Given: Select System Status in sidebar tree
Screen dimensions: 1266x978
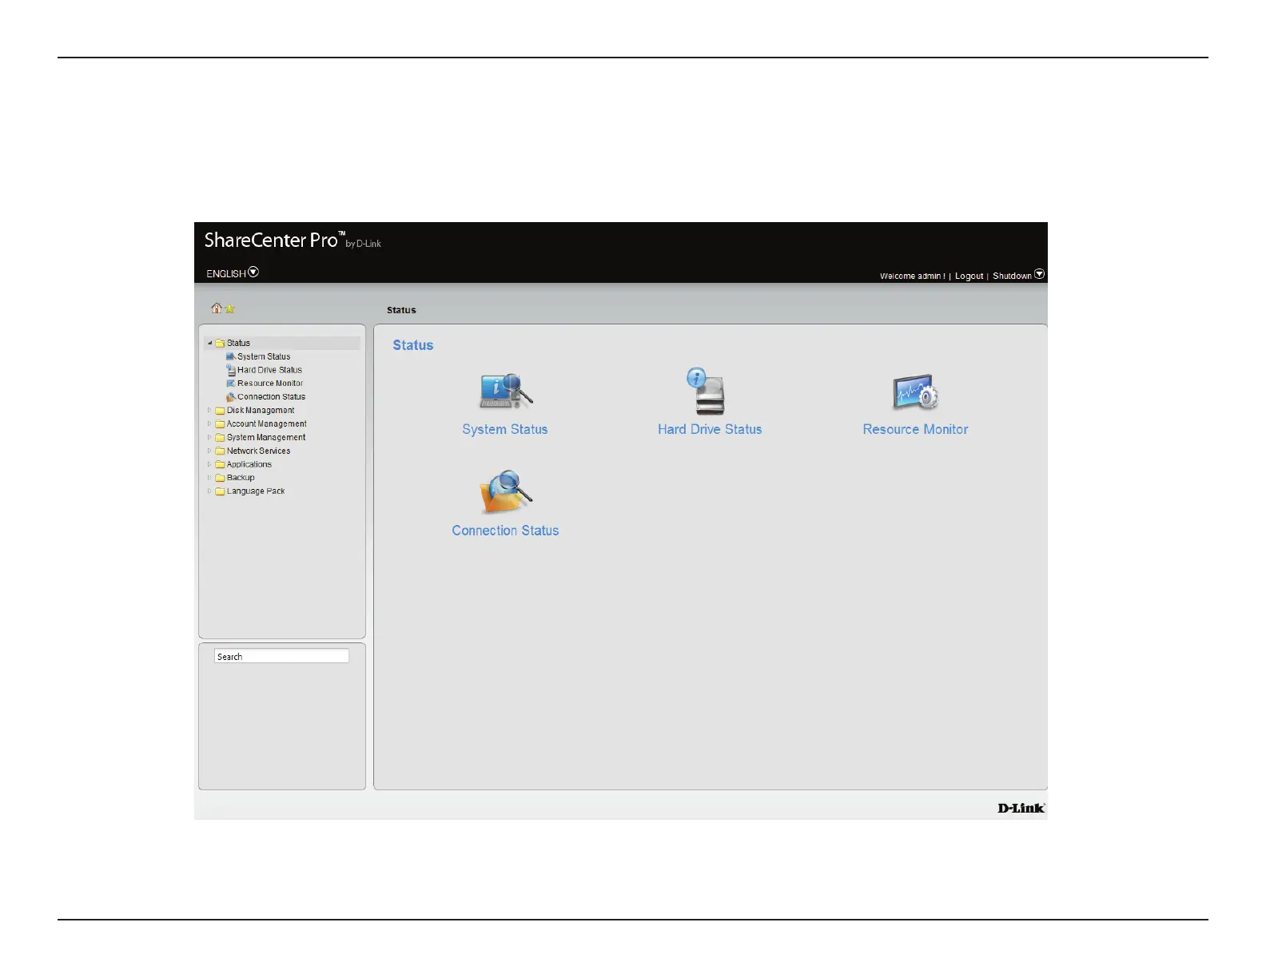Looking at the screenshot, I should coord(263,357).
